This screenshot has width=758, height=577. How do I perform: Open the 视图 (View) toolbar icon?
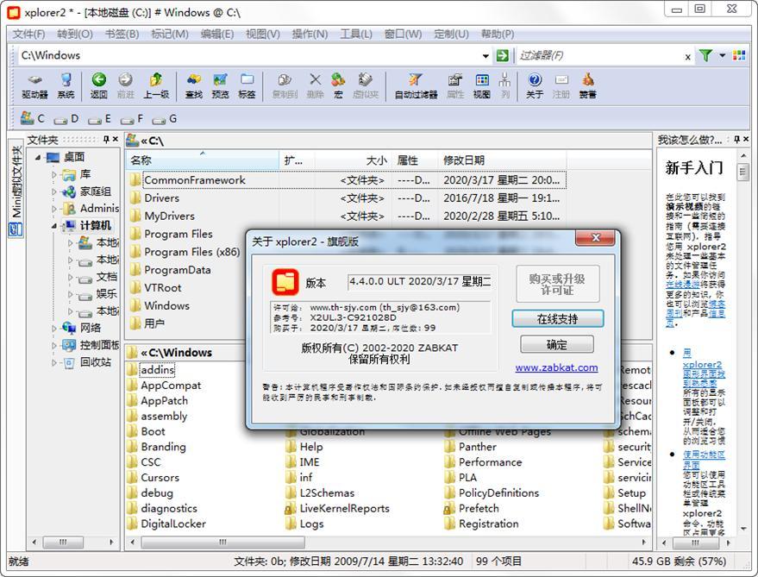click(480, 86)
